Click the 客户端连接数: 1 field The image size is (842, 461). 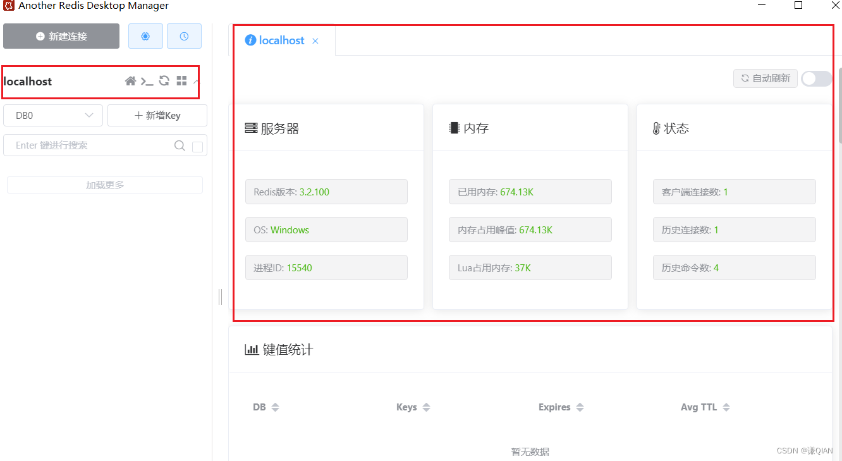[x=735, y=192]
